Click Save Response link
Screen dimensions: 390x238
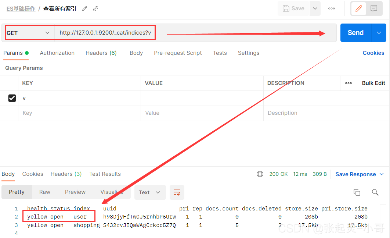[355, 174]
